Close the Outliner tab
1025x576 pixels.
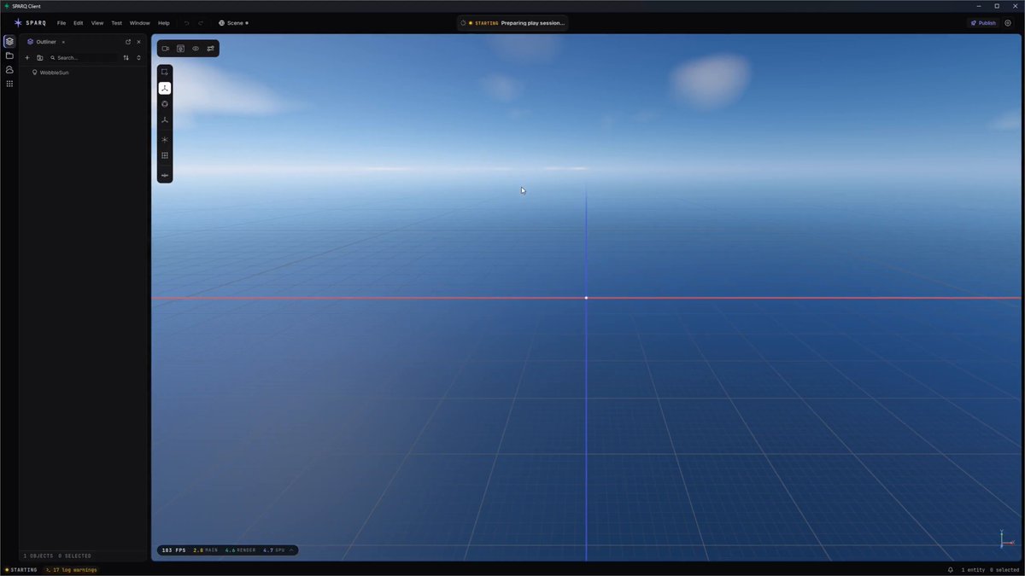(63, 42)
